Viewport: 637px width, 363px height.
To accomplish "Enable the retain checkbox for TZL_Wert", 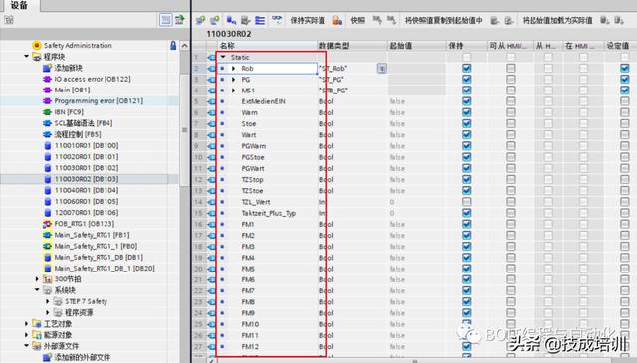I will [467, 202].
